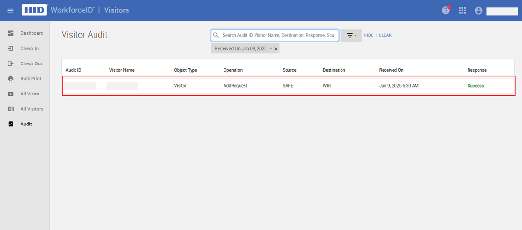Click the HIDE filters link
The image size is (522, 230).
point(369,35)
